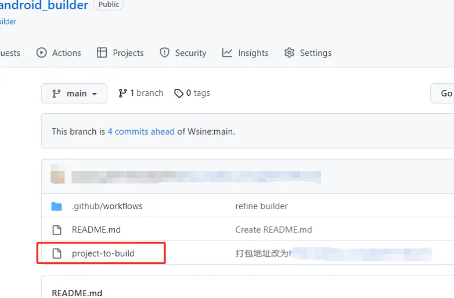The width and height of the screenshot is (454, 298).
Task: Open the .github/workflows folder
Action: point(107,206)
